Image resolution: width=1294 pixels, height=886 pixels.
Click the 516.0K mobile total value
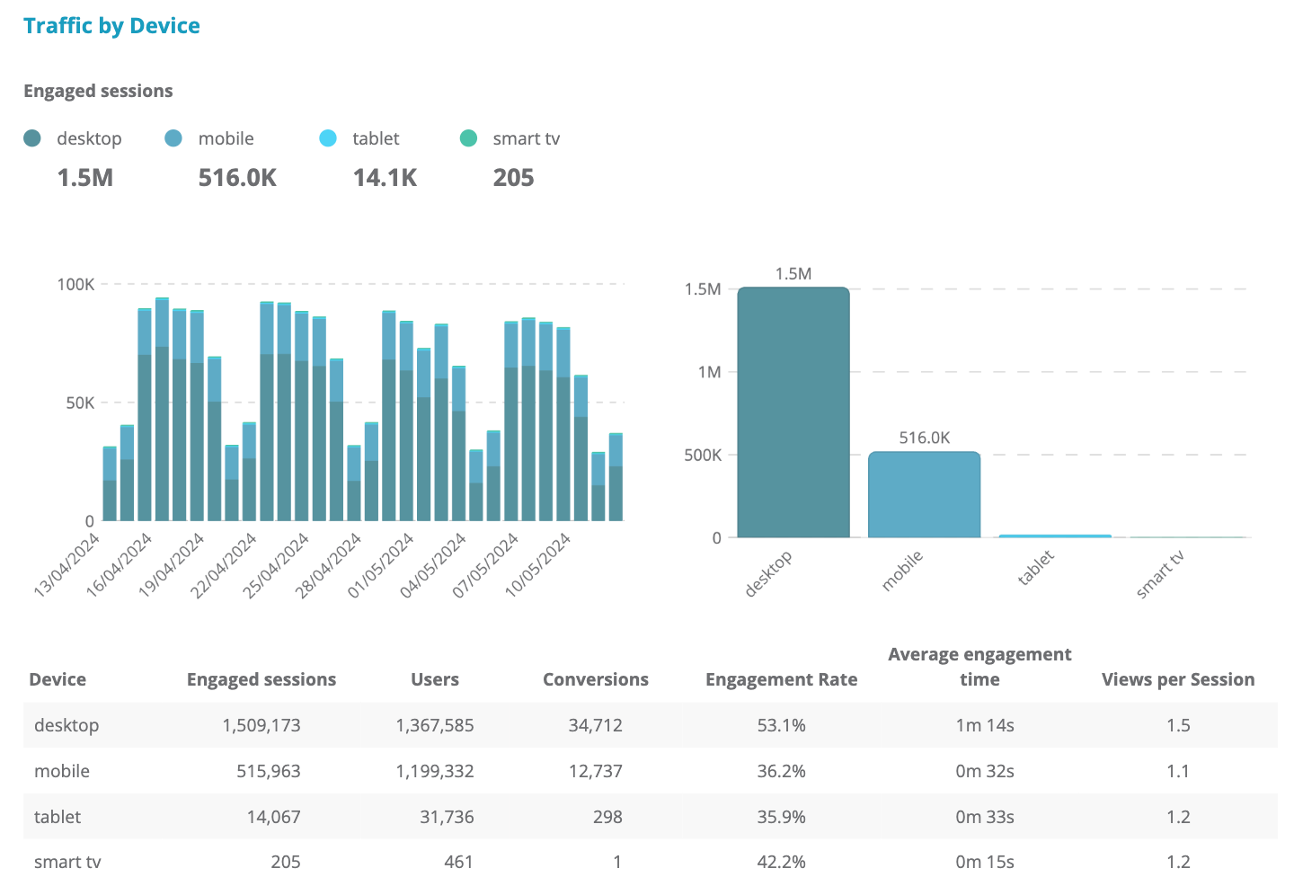(x=237, y=178)
